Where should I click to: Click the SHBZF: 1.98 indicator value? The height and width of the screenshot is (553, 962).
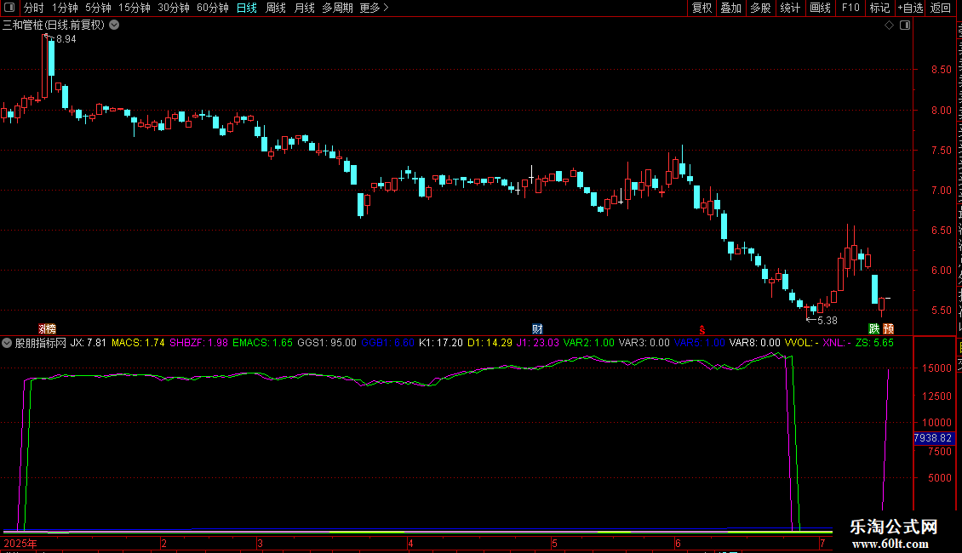coord(198,343)
